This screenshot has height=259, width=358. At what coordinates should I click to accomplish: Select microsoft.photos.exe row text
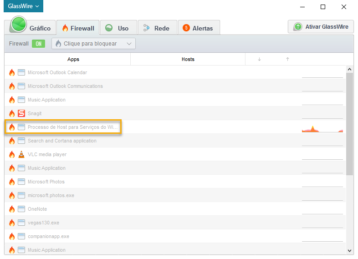coord(51,195)
